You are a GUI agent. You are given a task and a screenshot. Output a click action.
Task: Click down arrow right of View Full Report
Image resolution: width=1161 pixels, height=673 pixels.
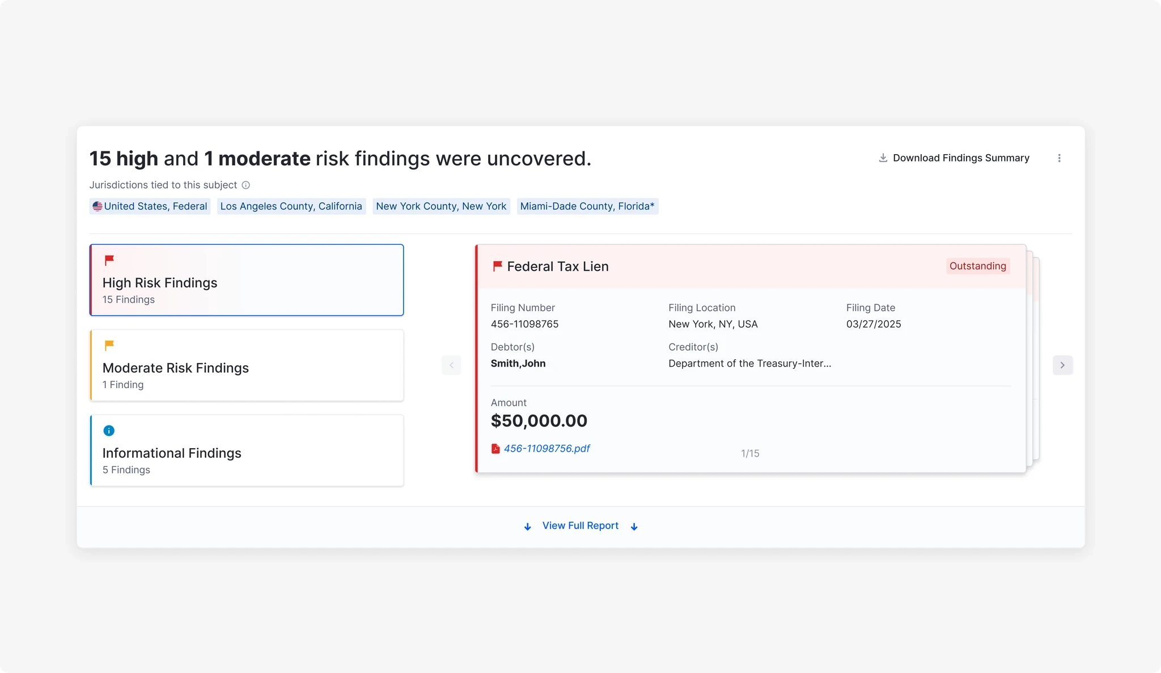[634, 526]
